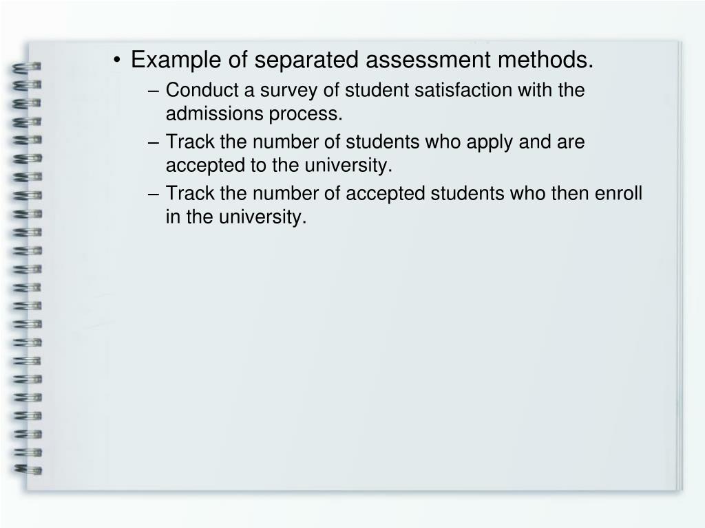Click the text "admissions process."

pyautogui.click(x=254, y=113)
